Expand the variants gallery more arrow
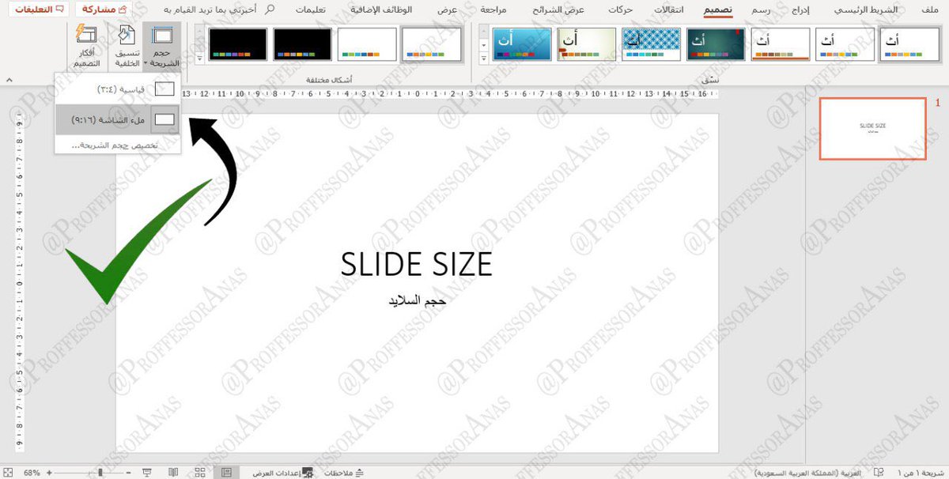Image resolution: width=949 pixels, height=479 pixels. 199,58
